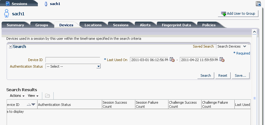Click the Device ID input field

73,60
